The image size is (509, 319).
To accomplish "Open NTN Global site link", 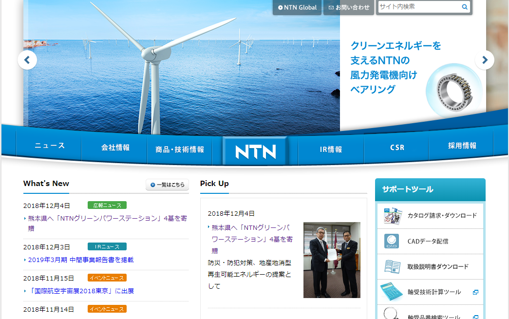I will coord(297,7).
